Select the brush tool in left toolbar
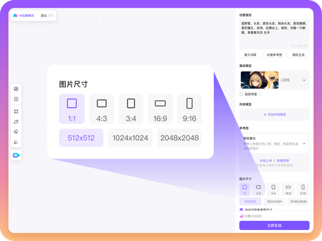Screen dimensions: 322x241 [16, 142]
